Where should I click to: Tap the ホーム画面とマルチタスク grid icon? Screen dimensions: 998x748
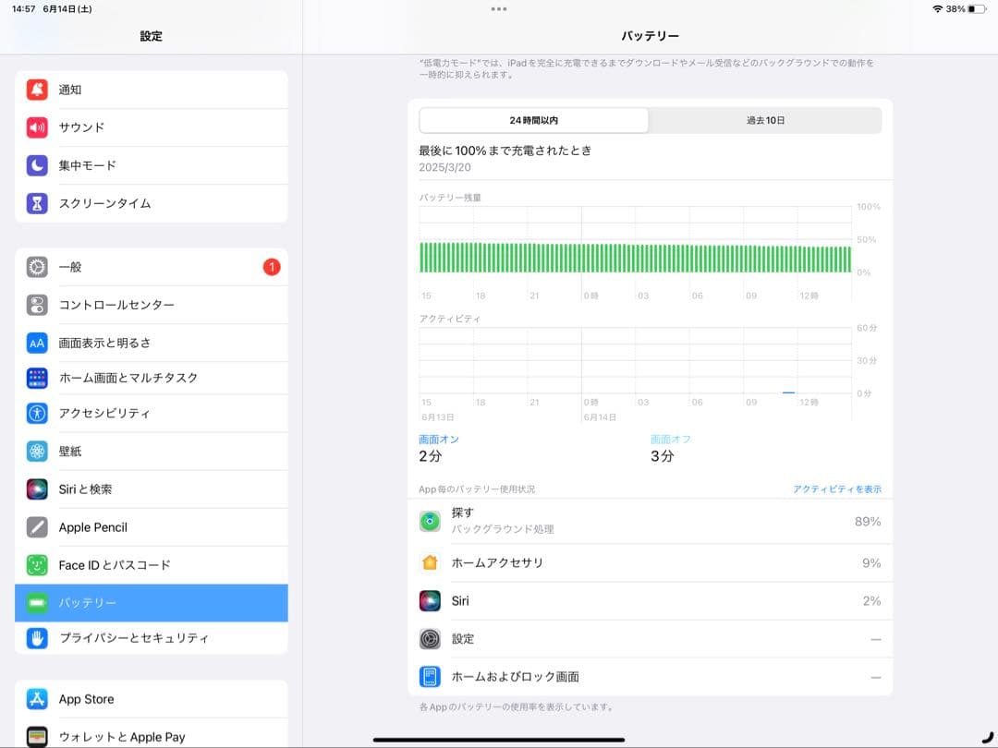tap(37, 378)
